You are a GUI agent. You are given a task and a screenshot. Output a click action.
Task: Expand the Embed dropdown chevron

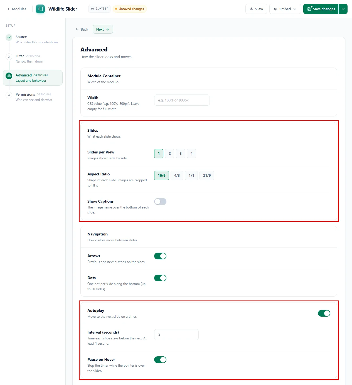coord(295,9)
